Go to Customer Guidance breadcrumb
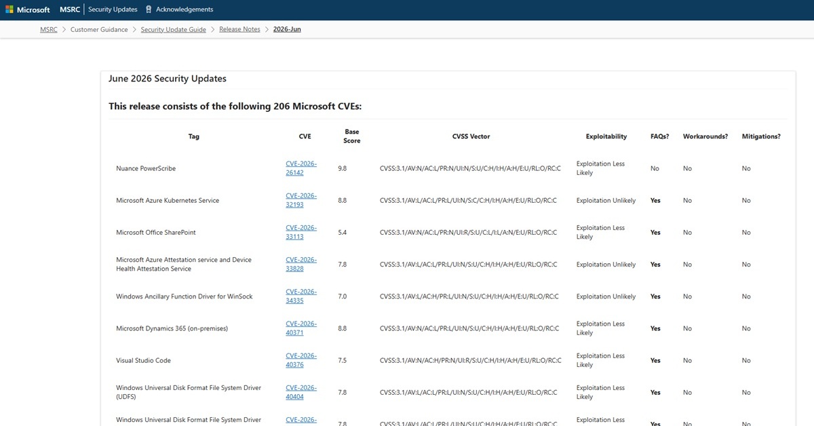 coord(99,29)
